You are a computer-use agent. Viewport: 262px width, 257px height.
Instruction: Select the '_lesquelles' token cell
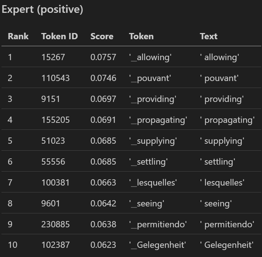153,183
